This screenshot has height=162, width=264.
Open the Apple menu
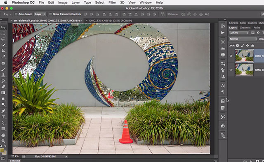tap(5, 2)
